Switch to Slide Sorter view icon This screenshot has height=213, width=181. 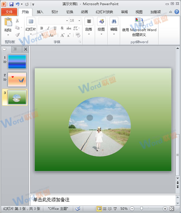[x=104, y=209]
